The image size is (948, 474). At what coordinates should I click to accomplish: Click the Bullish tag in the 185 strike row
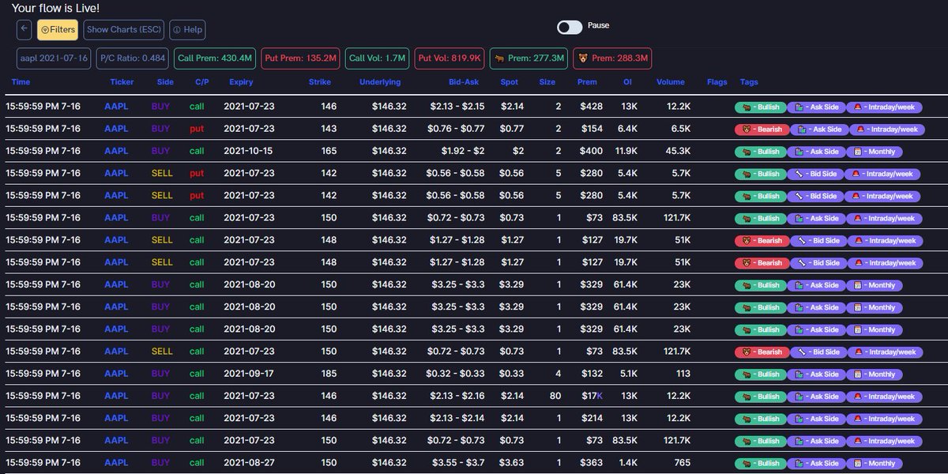coord(760,374)
